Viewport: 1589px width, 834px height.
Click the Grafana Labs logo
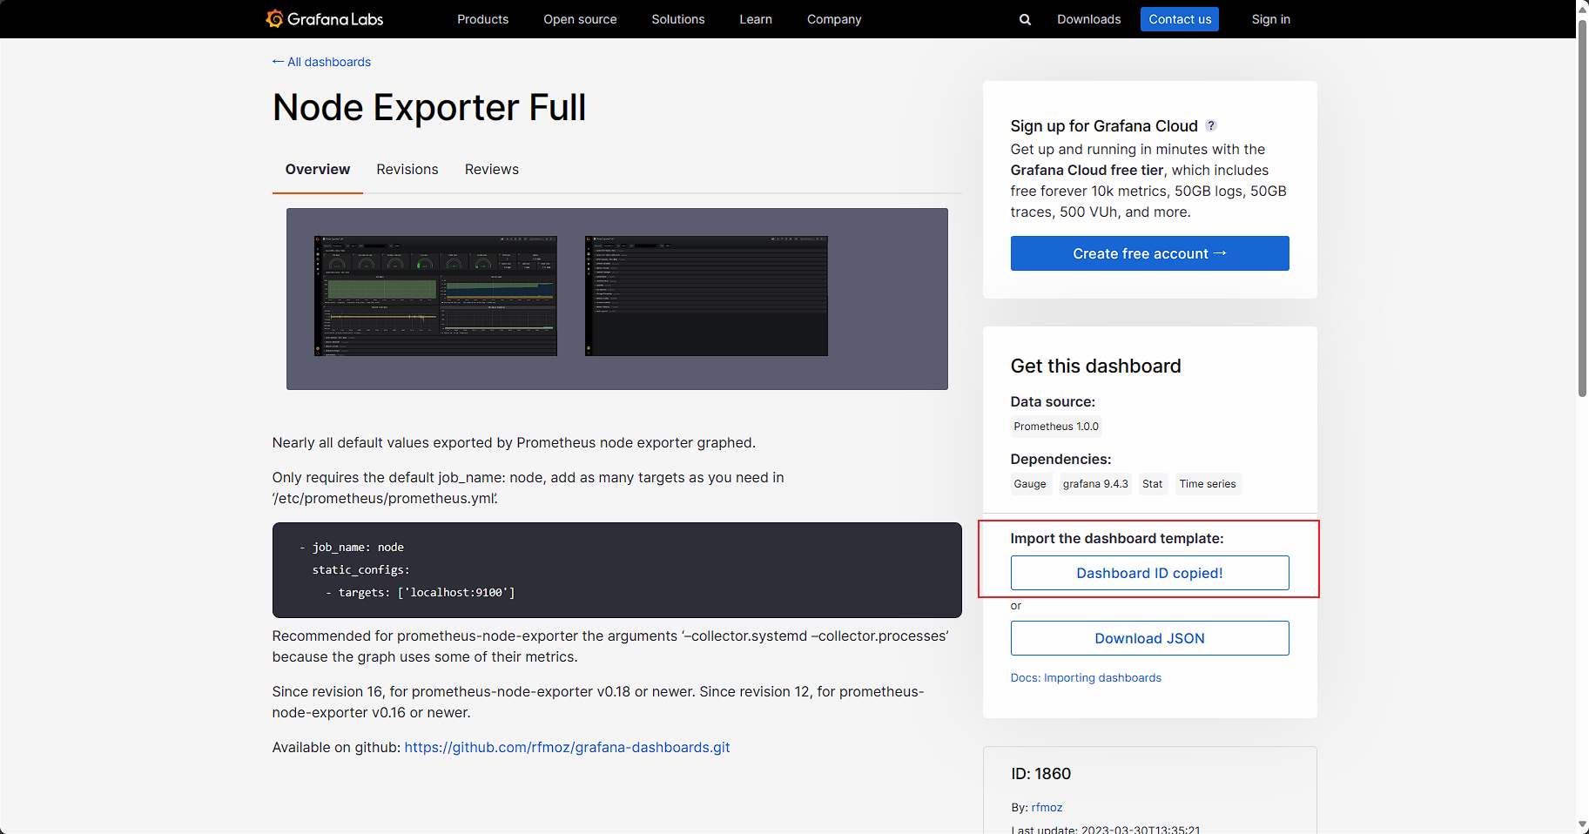[325, 19]
